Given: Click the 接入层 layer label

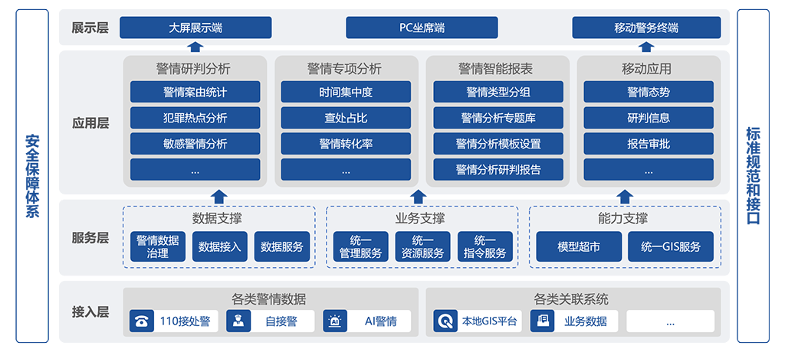Looking at the screenshot, I should click(x=90, y=312).
